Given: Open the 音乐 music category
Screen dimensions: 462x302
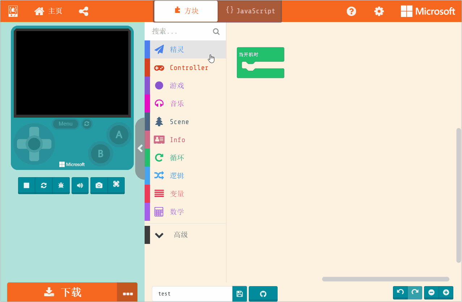Looking at the screenshot, I should point(185,104).
